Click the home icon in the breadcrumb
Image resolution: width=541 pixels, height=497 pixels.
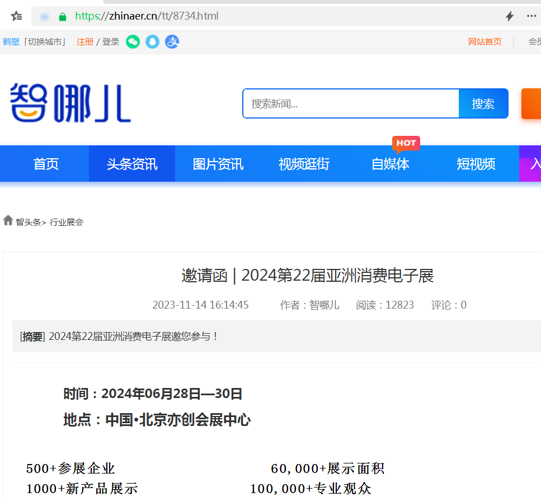(x=8, y=220)
